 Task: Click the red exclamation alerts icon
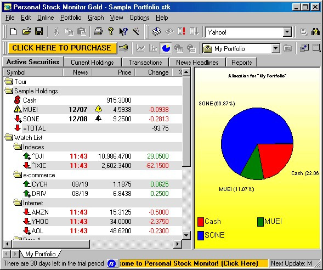point(182,32)
